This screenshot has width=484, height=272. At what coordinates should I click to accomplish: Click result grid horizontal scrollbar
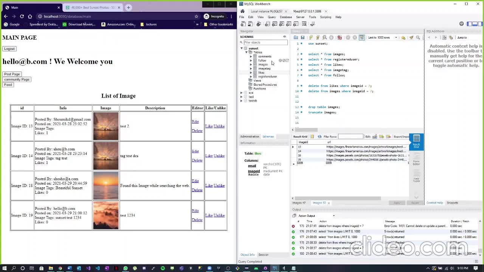pos(338,198)
